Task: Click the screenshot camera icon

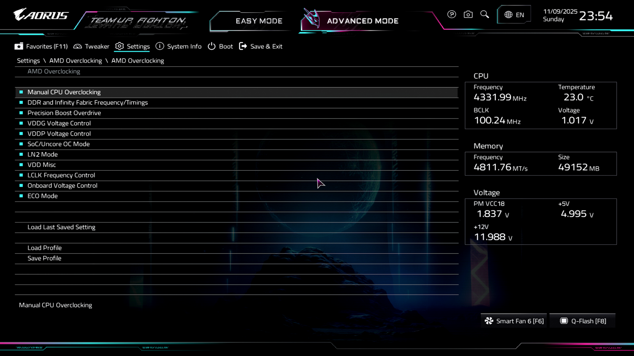Action: 468,15
